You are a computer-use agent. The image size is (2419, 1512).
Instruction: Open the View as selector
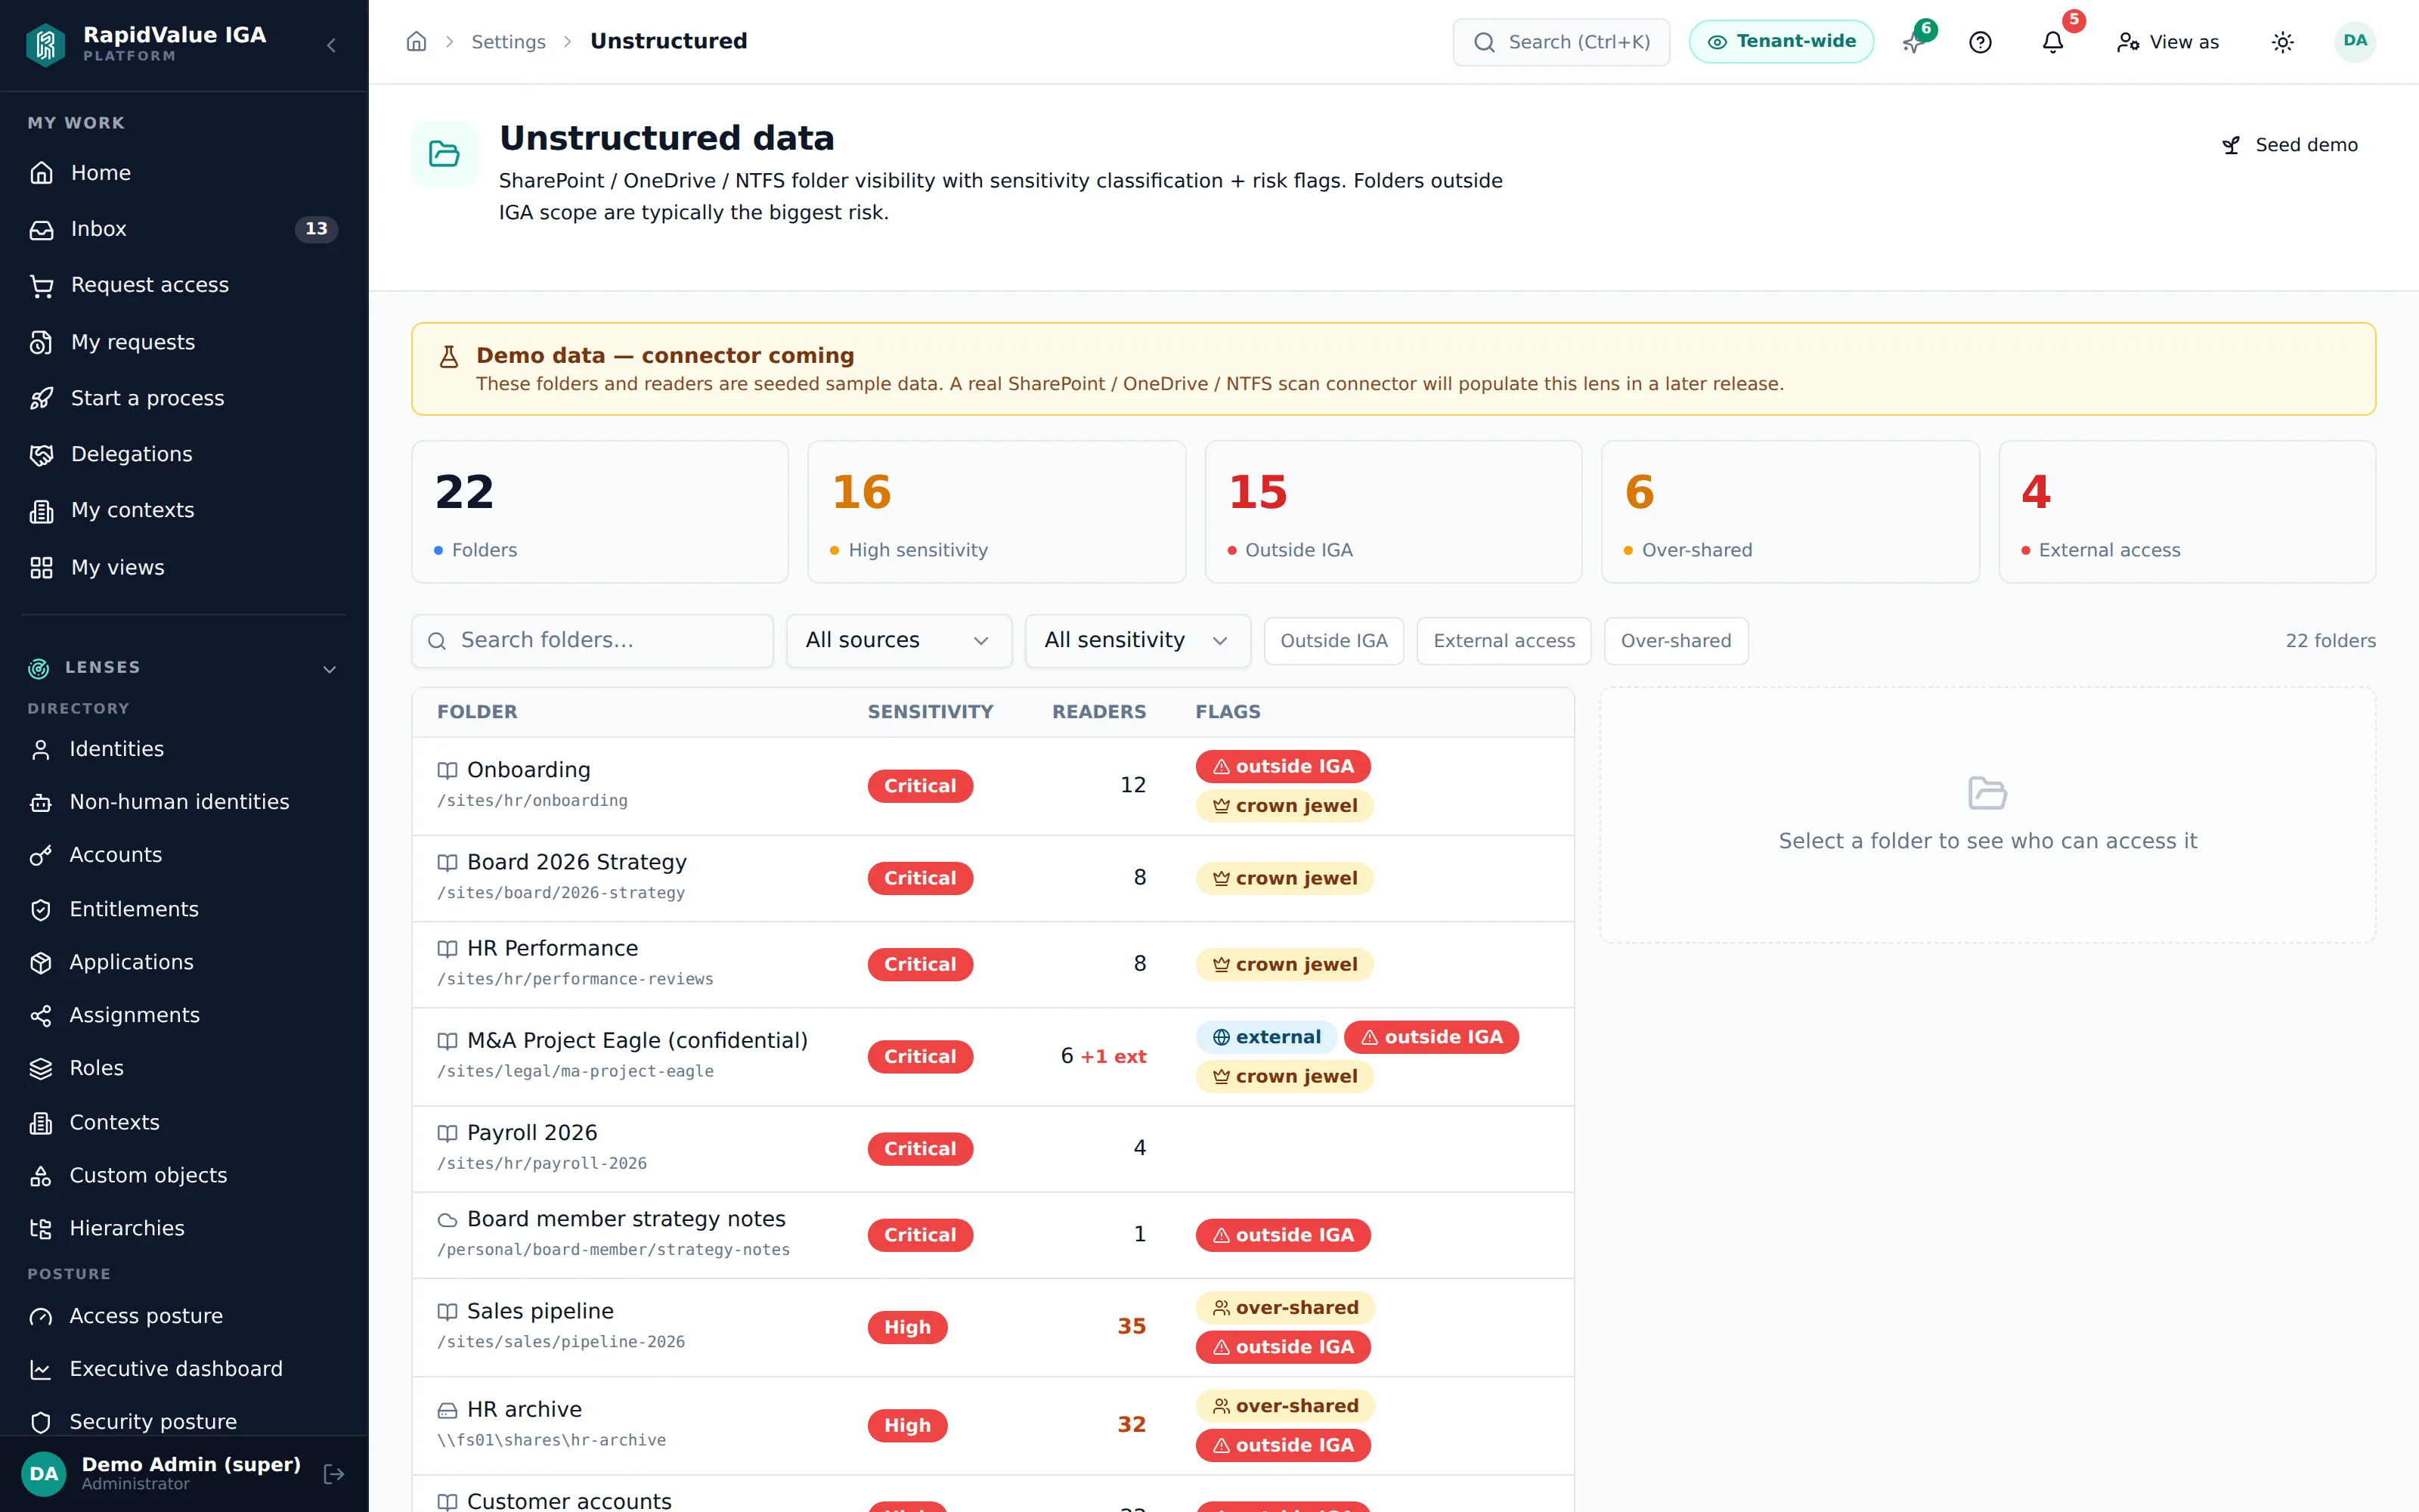coord(2167,42)
